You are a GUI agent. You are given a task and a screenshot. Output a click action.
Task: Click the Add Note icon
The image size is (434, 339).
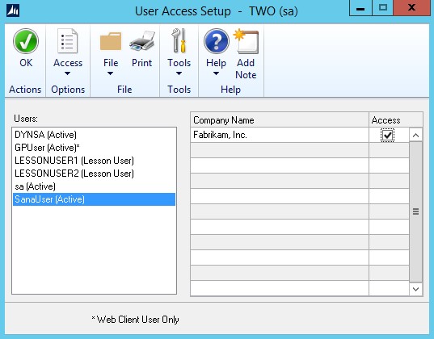(x=246, y=41)
